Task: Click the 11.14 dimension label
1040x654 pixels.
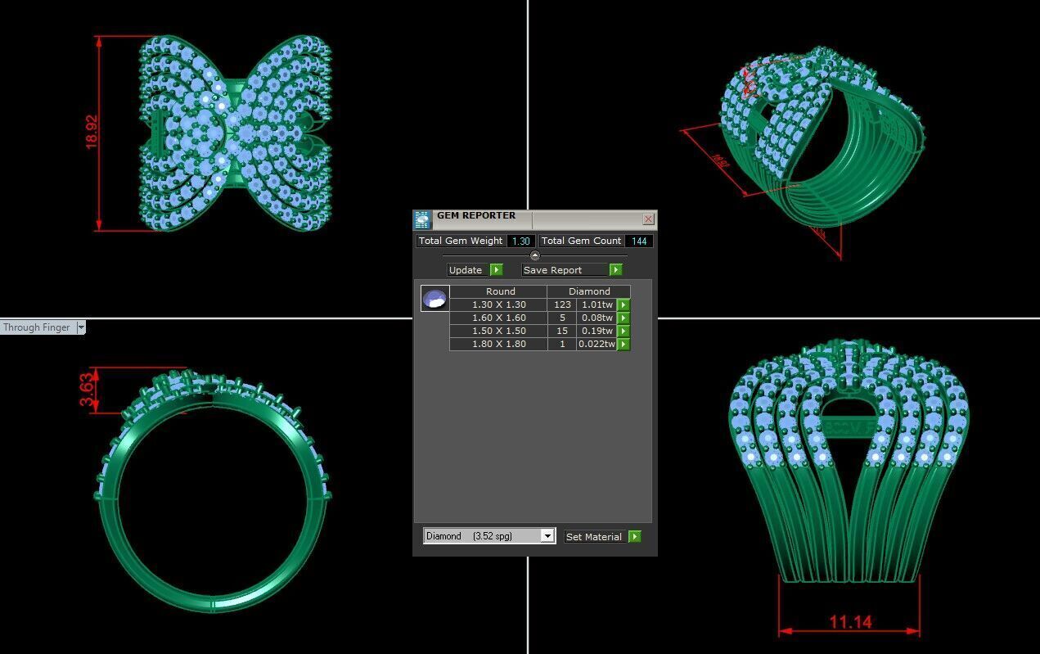Action: coord(850,622)
